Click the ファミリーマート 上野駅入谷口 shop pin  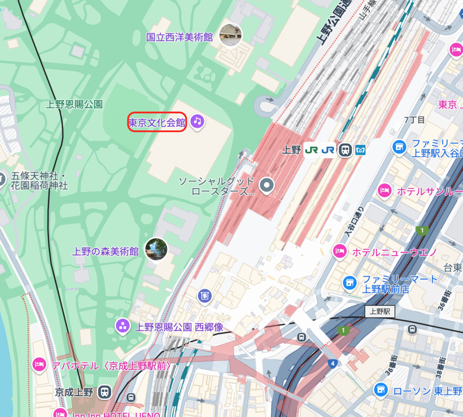399,147
